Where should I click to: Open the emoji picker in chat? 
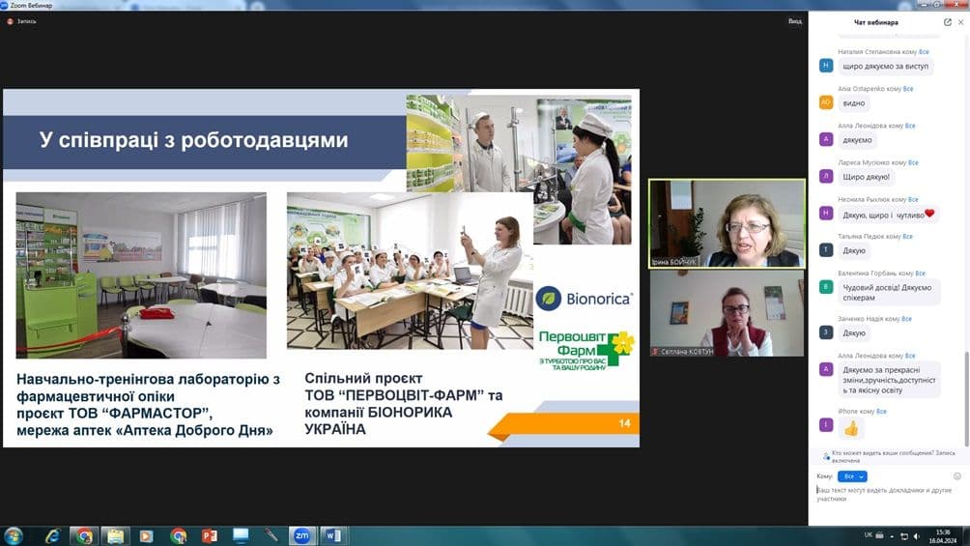tap(957, 476)
